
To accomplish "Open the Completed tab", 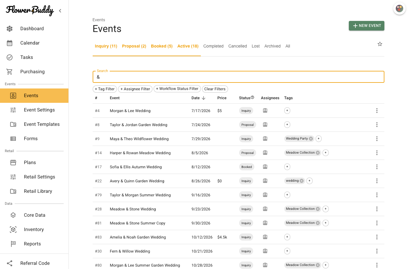I will (213, 46).
